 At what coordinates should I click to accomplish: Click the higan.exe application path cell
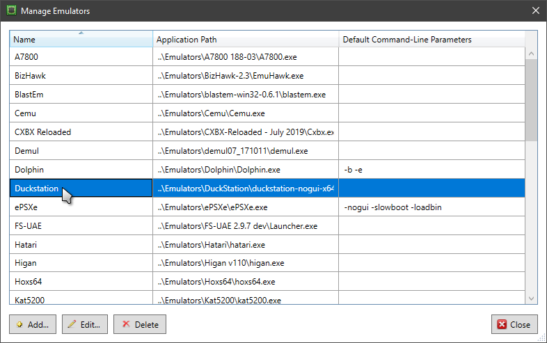pyautogui.click(x=246, y=263)
